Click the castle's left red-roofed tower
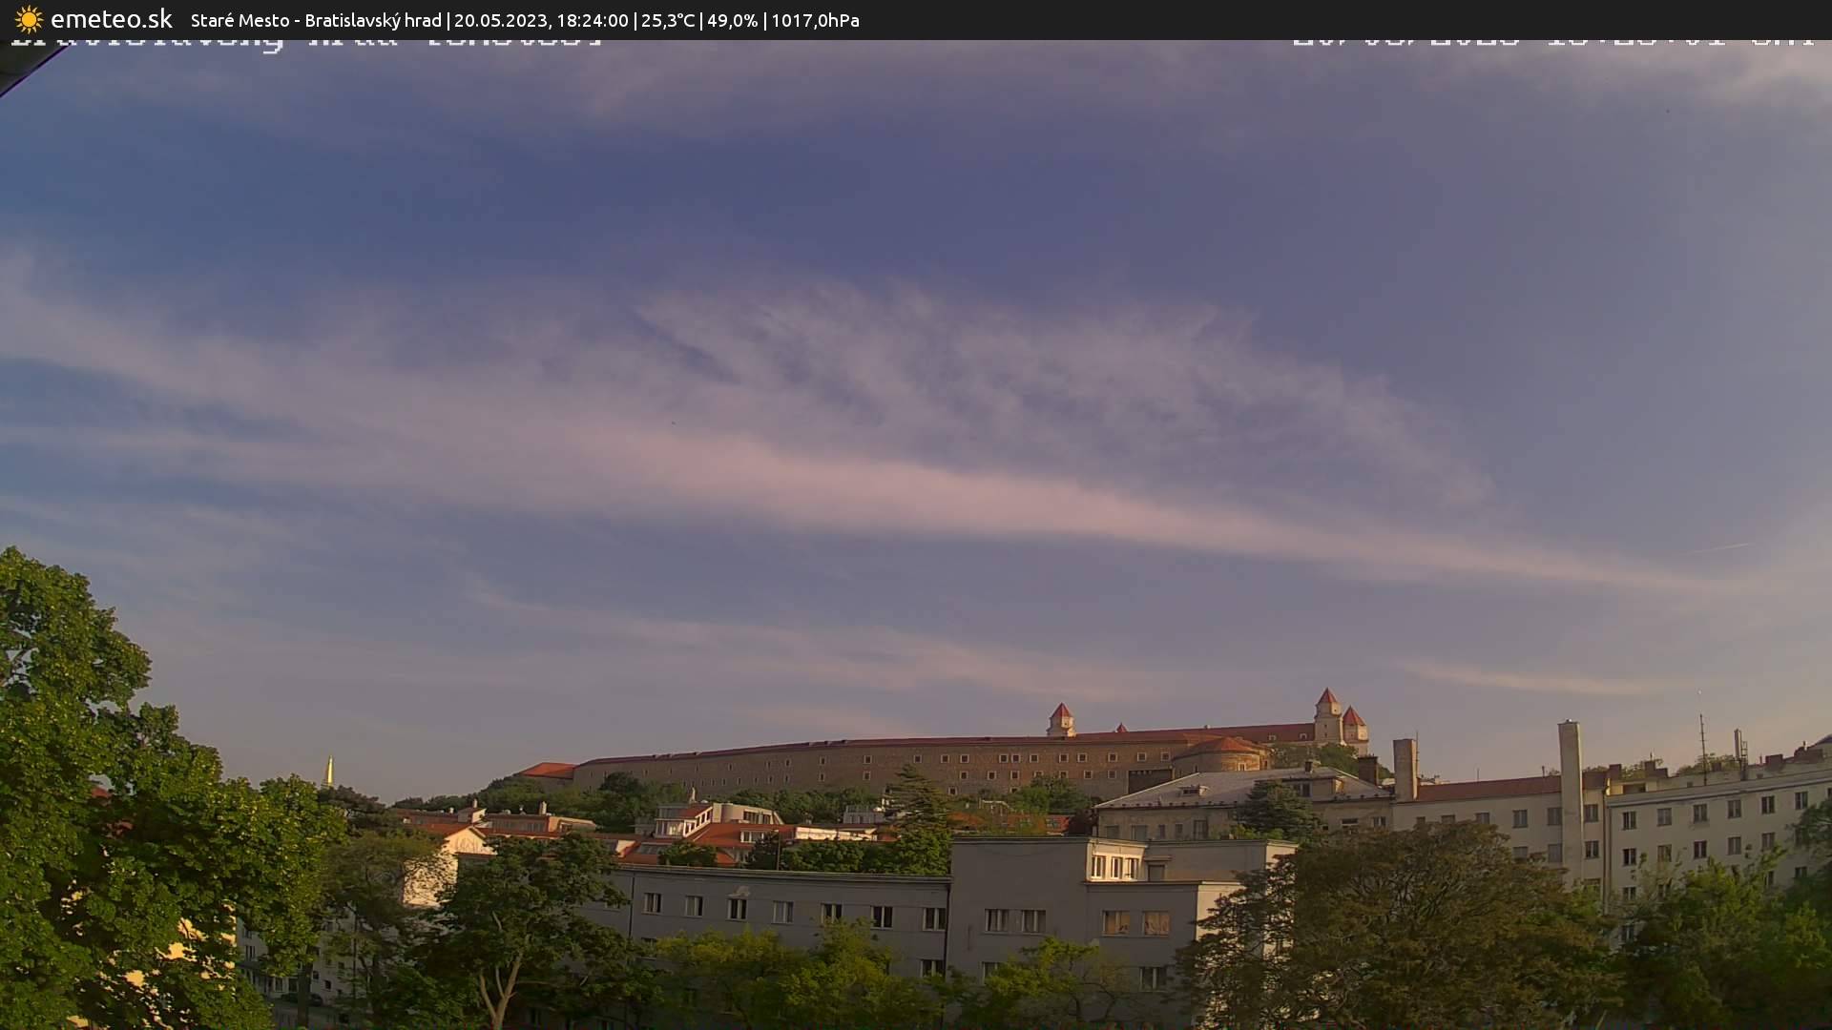The image size is (1832, 1030). point(1060,720)
